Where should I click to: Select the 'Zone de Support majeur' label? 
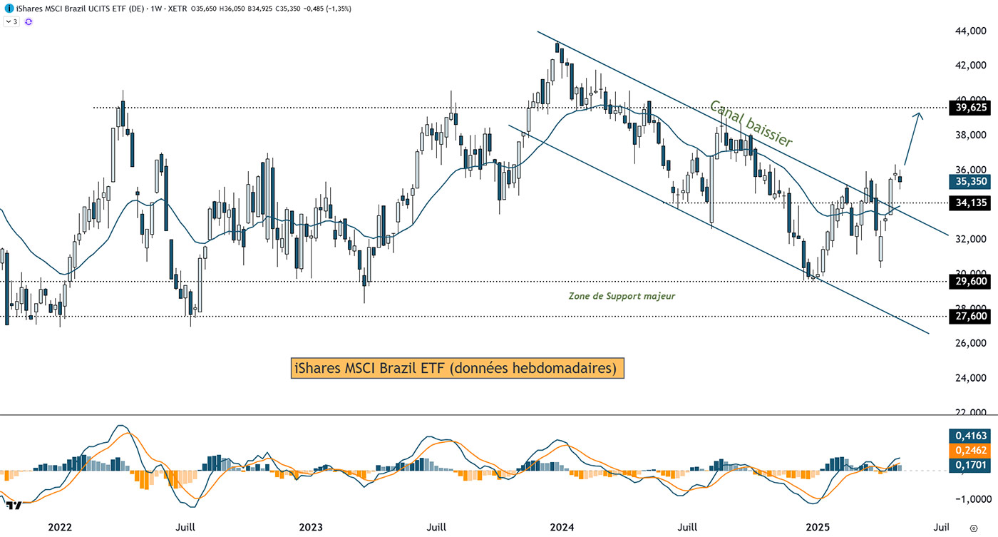coord(621,296)
